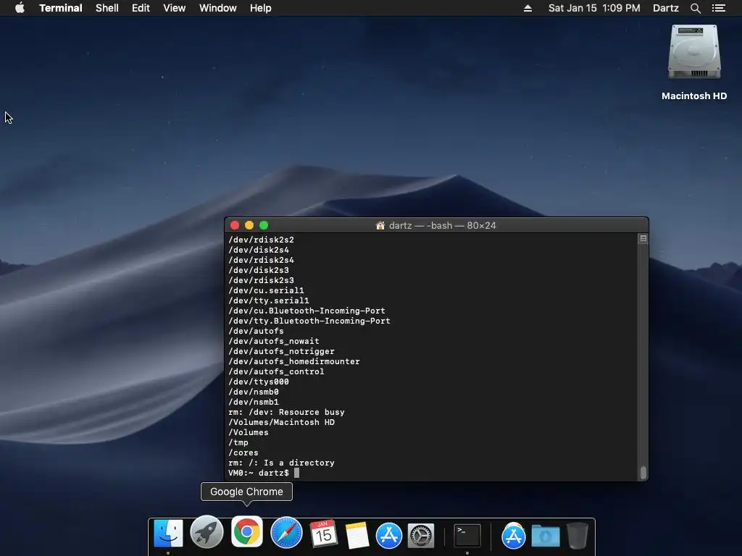Click '/dev/cu.Bluetooth-Incoming-Port' line
Viewport: 742px width, 556px height.
click(x=307, y=311)
